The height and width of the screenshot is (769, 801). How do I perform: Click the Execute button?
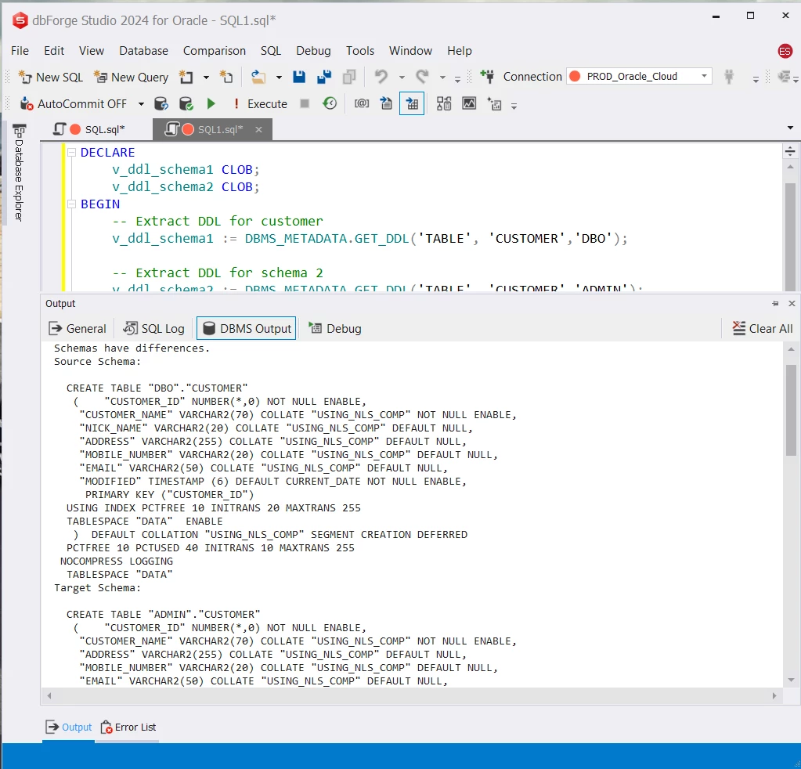(x=261, y=104)
